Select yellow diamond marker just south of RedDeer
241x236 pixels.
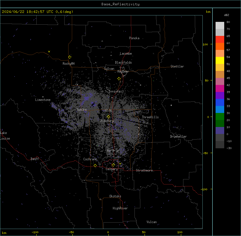click(119, 79)
